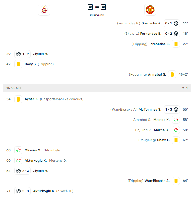Click the goal ball icon at 11'
This screenshot has width=193, height=197.
[x=176, y=23]
